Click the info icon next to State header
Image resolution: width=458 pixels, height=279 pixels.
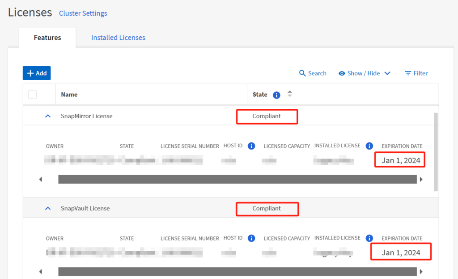(x=276, y=95)
